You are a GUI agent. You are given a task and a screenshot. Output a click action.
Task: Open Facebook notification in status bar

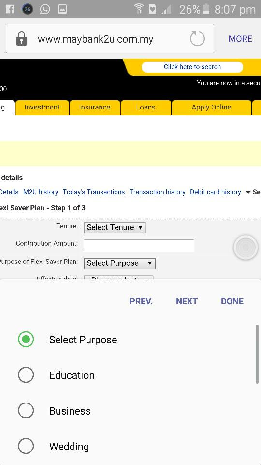[x=10, y=9]
